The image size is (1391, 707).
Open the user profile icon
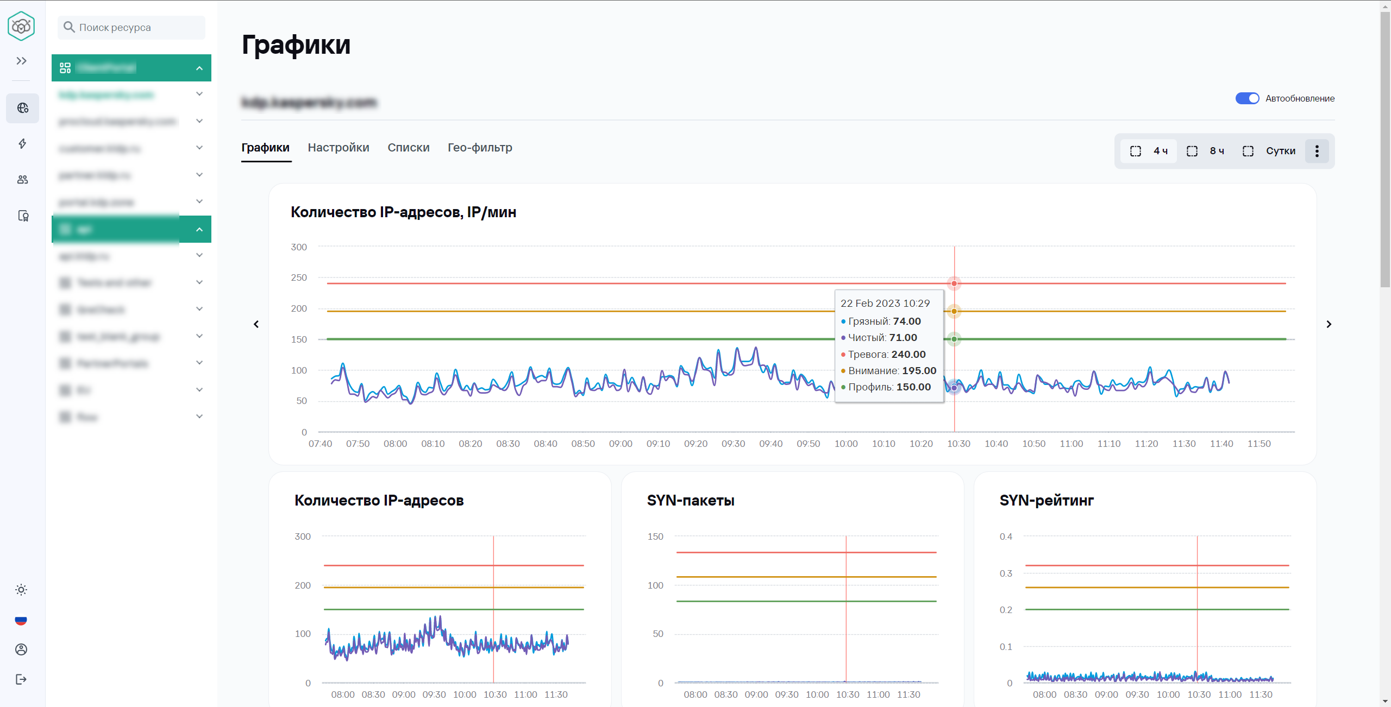(x=21, y=649)
